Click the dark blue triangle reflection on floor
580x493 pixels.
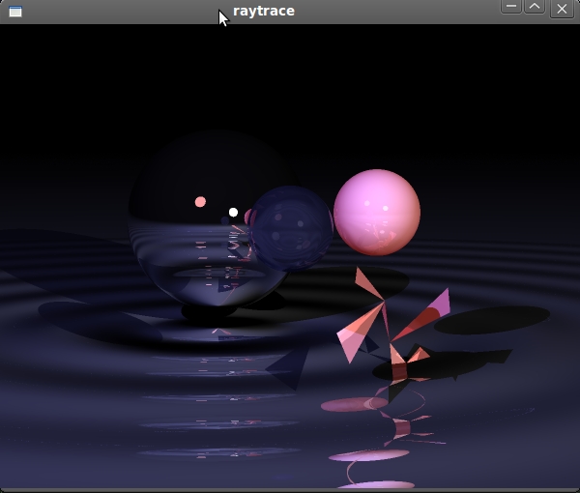290,367
